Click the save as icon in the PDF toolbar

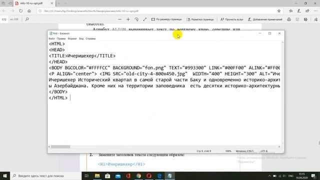point(305,19)
